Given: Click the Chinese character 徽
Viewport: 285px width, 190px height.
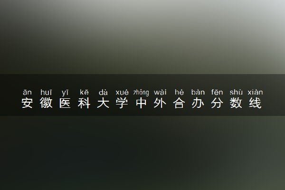Looking at the screenshot, I should pyautogui.click(x=46, y=103).
